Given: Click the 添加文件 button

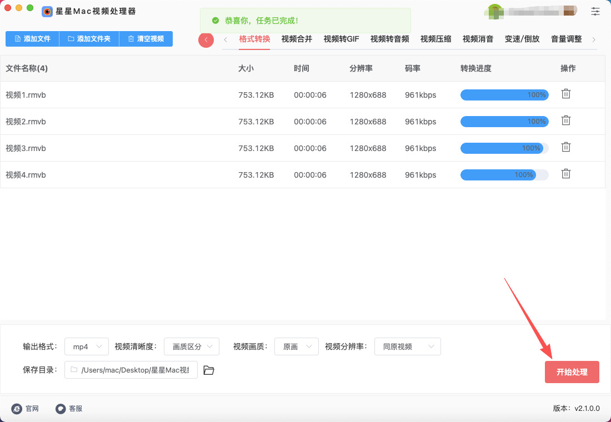Looking at the screenshot, I should coord(32,39).
